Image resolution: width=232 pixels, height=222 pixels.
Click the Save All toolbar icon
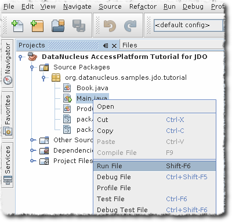point(79,26)
